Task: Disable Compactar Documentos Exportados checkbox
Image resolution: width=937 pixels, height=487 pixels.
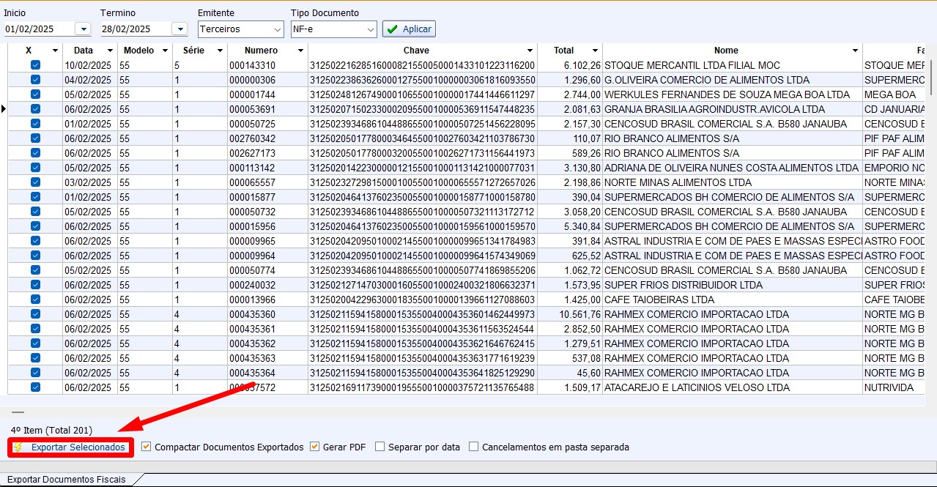Action: pos(147,447)
